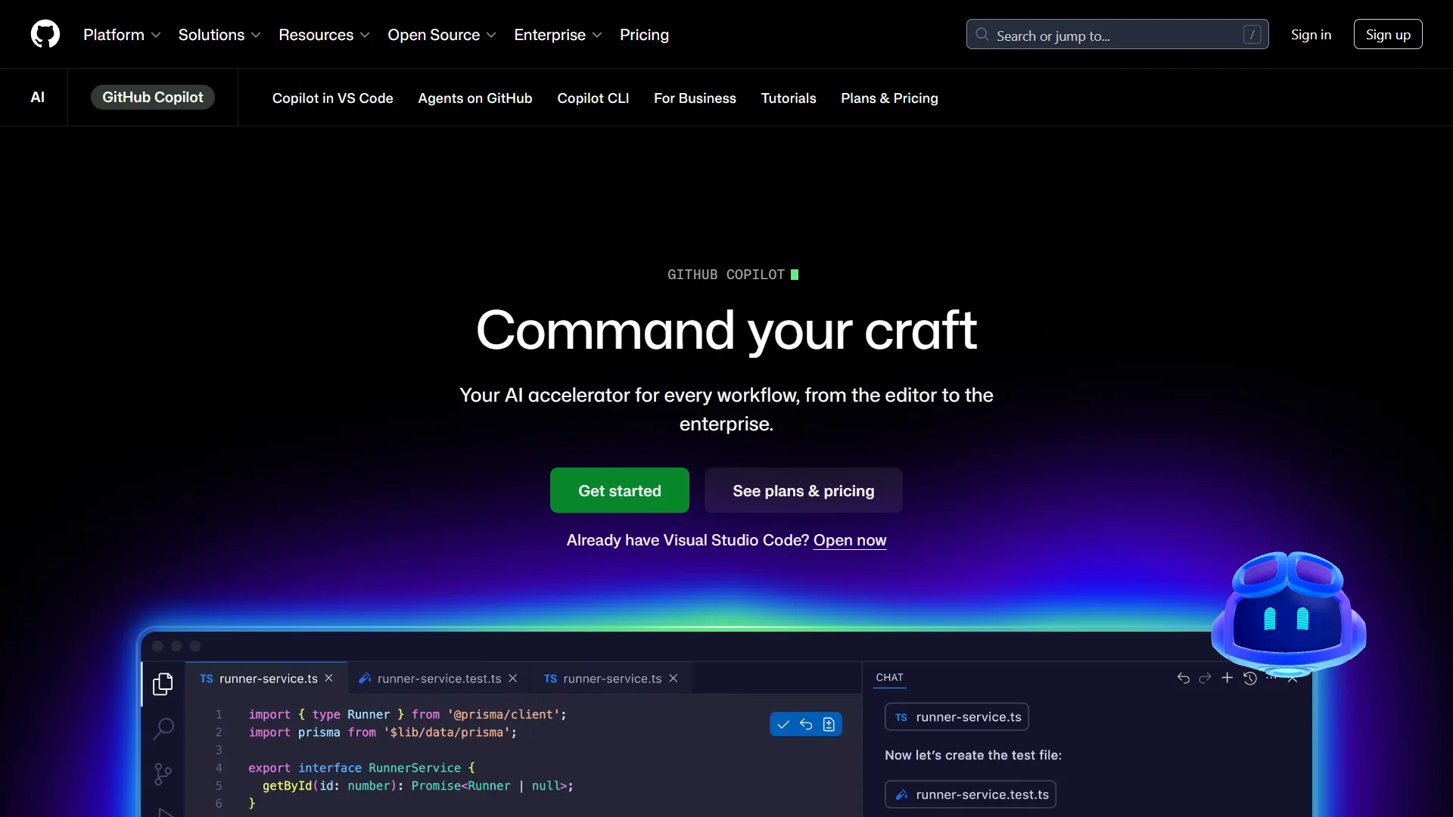Click line number 3 in editor gutter
Image resolution: width=1453 pixels, height=817 pixels.
coord(219,750)
